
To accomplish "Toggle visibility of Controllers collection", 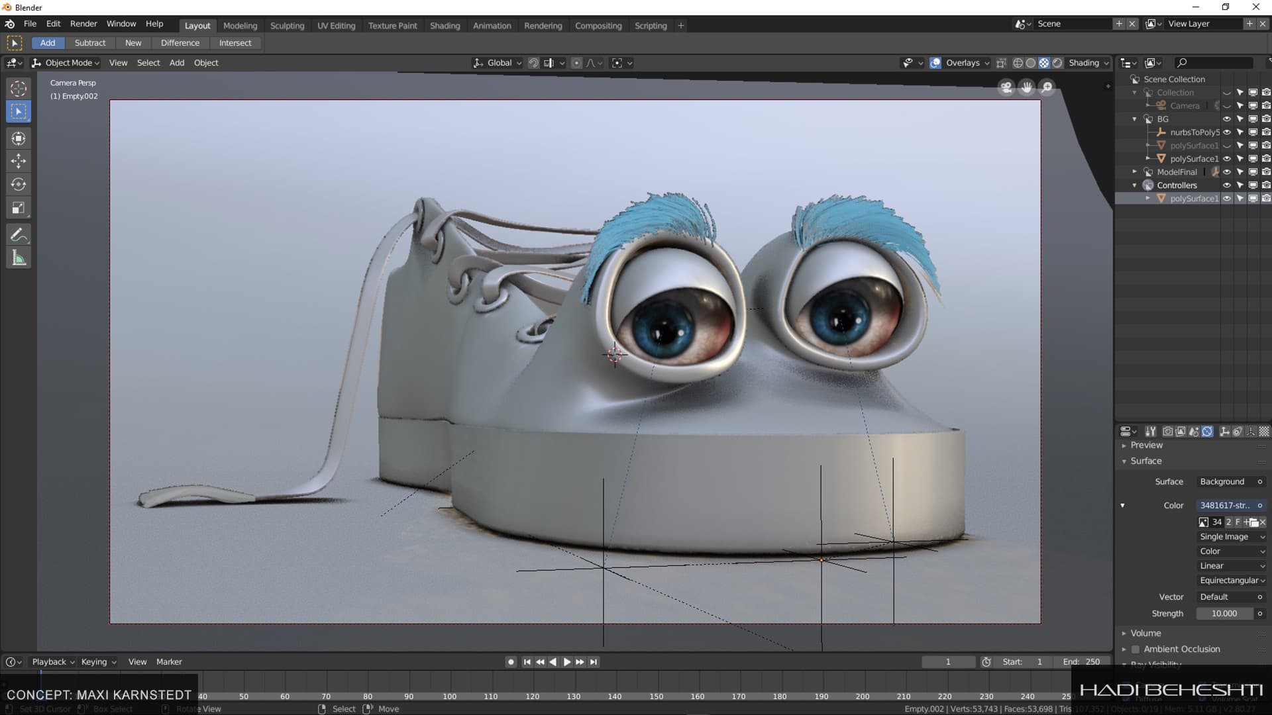I will tap(1226, 185).
